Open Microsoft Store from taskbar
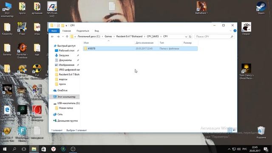Image resolution: width=272 pixels, height=153 pixels. tap(43, 149)
